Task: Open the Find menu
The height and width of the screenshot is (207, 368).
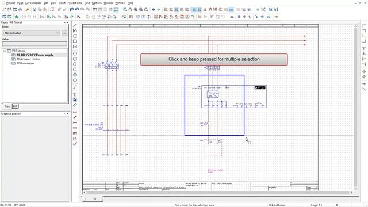Action: pos(87,3)
